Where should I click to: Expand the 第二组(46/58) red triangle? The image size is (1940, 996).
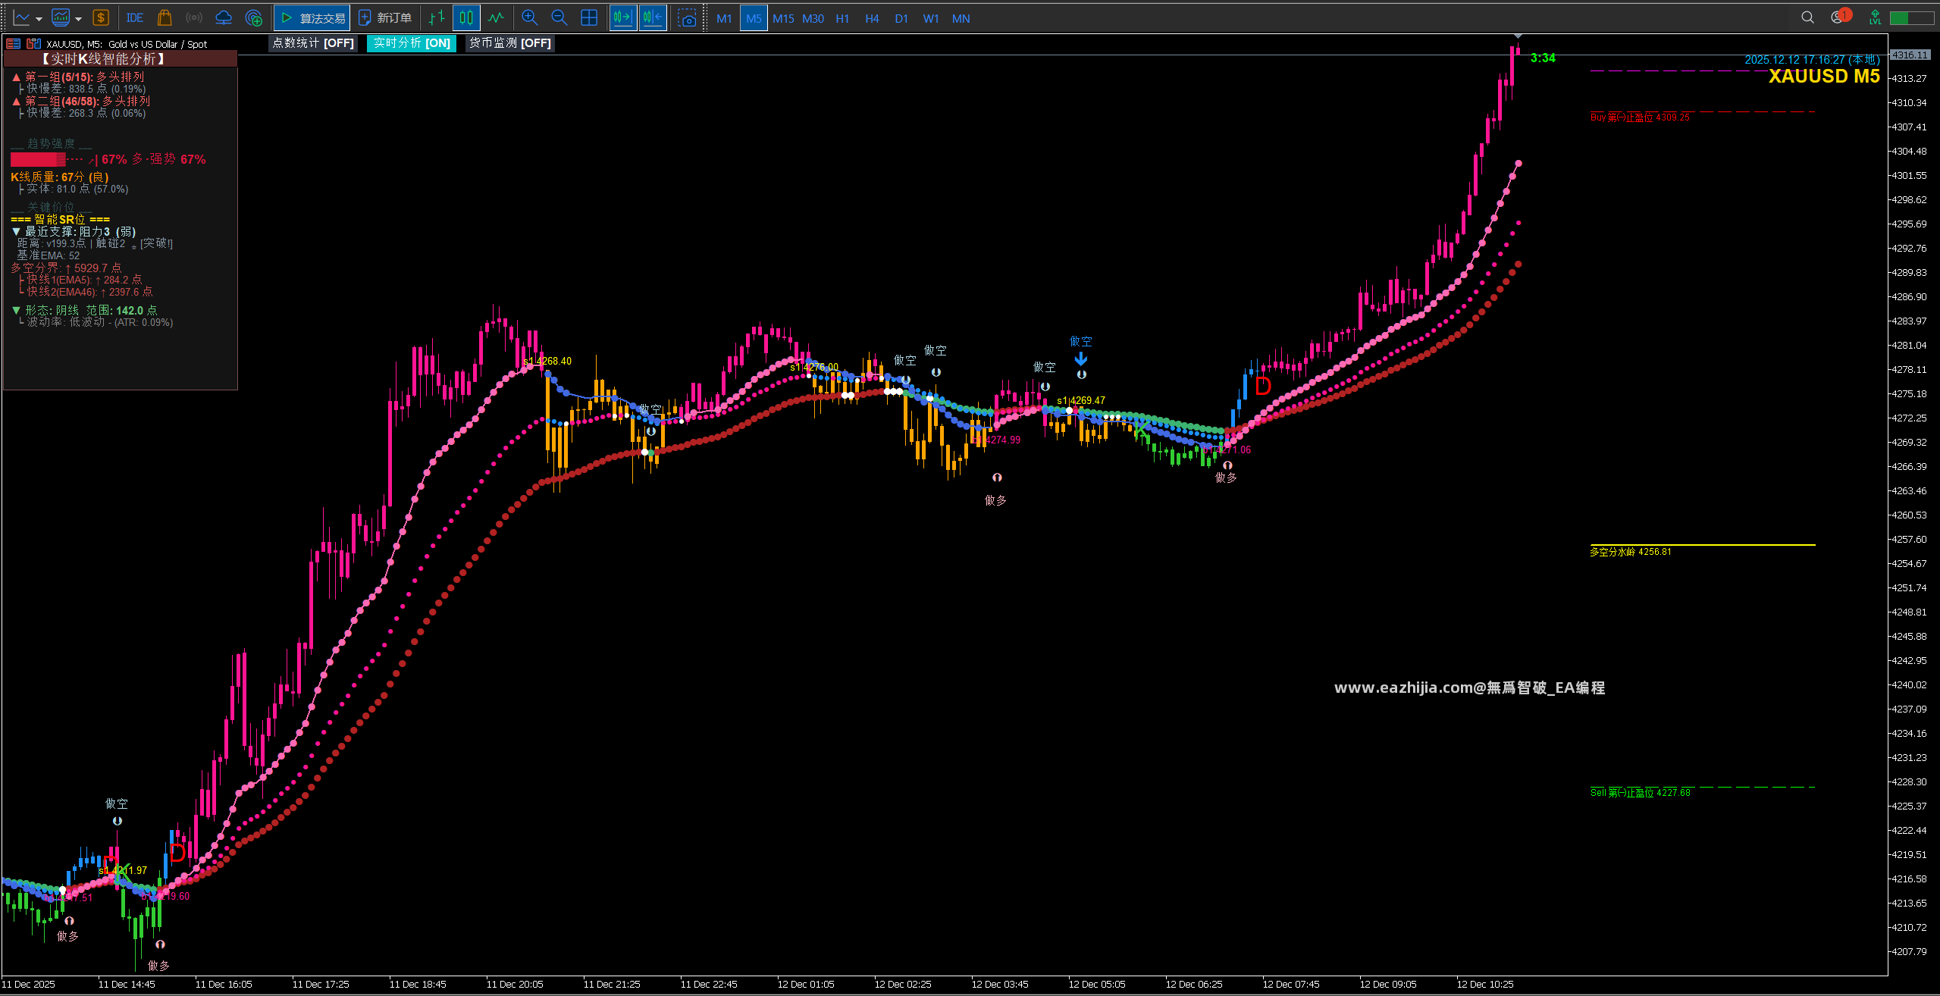pyautogui.click(x=16, y=102)
